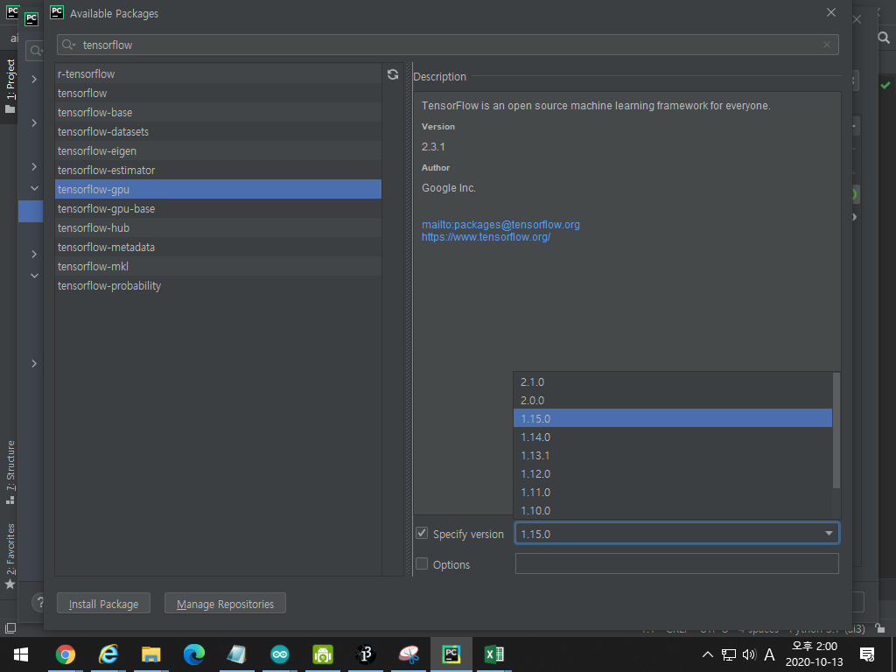Open the Windows Start menu
The height and width of the screenshot is (672, 896).
point(21,654)
